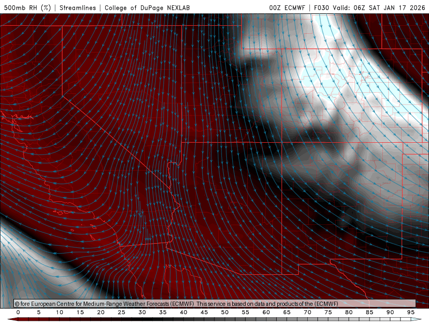Image resolution: width=429 pixels, height=322 pixels.
Task: Select the "55" color scale label
Action: click(246, 312)
